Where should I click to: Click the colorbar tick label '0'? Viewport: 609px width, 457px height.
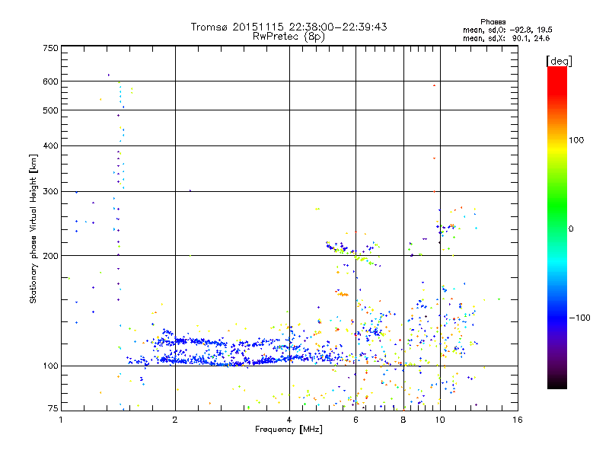click(571, 229)
